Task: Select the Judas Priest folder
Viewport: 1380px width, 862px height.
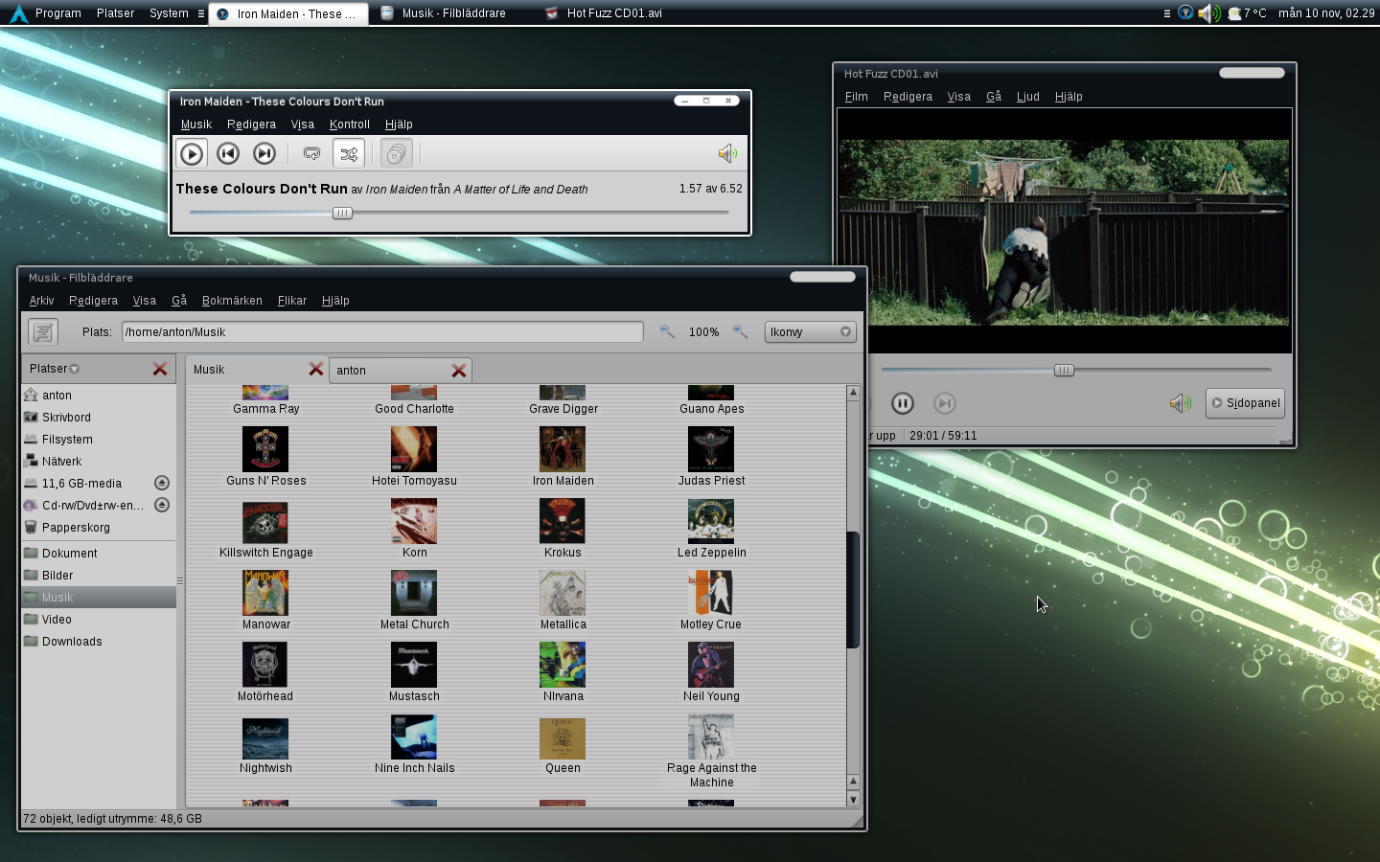Action: [x=711, y=457]
